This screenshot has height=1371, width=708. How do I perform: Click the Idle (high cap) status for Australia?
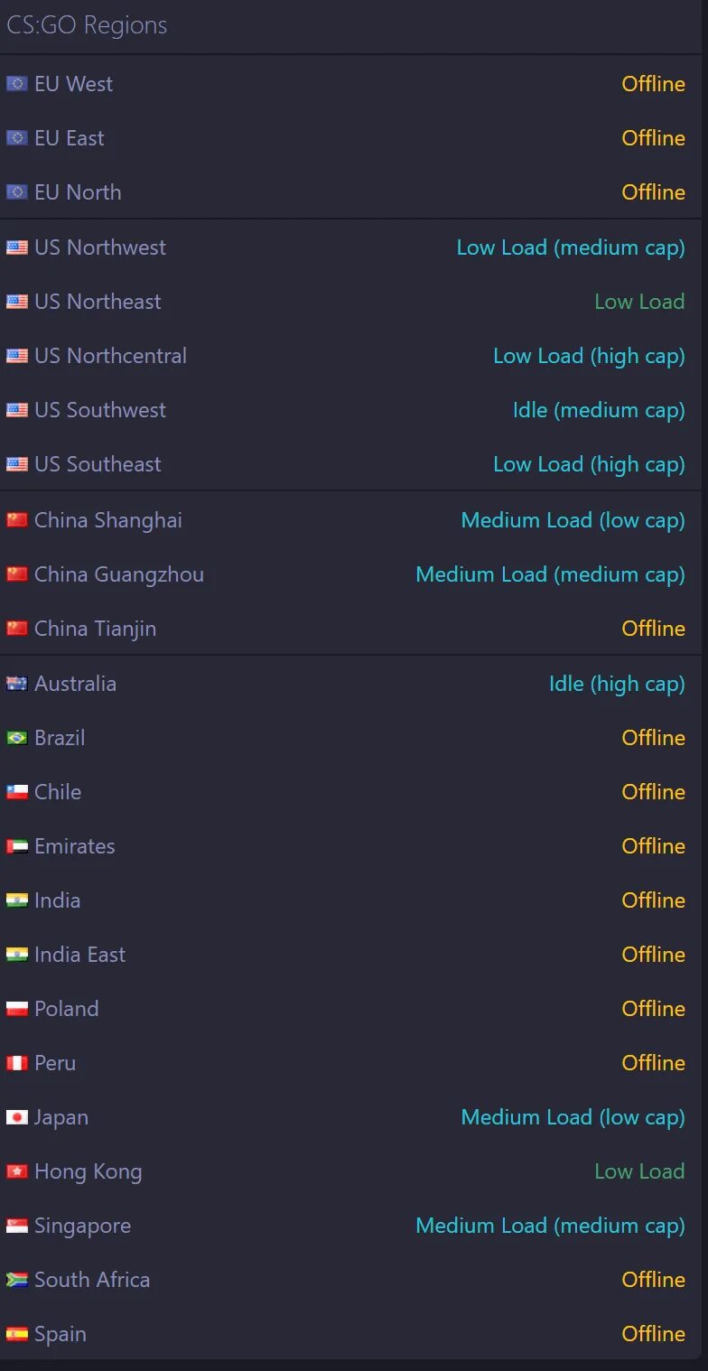617,685
